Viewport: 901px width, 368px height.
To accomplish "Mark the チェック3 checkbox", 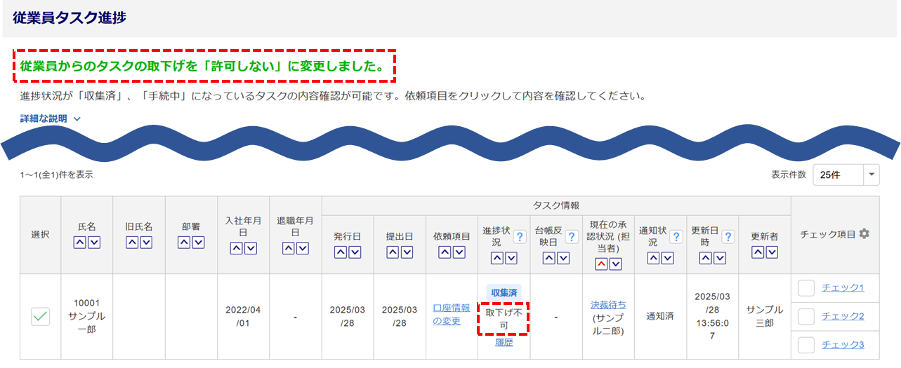I will coord(807,344).
